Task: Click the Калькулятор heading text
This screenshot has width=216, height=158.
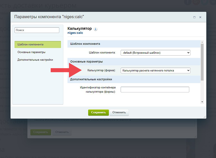Action: [80, 29]
